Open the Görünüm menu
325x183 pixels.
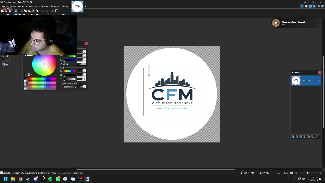[x=22, y=6]
